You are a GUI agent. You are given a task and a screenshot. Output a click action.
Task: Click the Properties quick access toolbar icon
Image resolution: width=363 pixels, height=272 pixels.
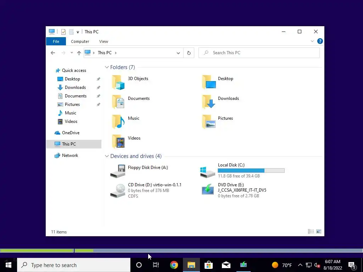click(63, 32)
